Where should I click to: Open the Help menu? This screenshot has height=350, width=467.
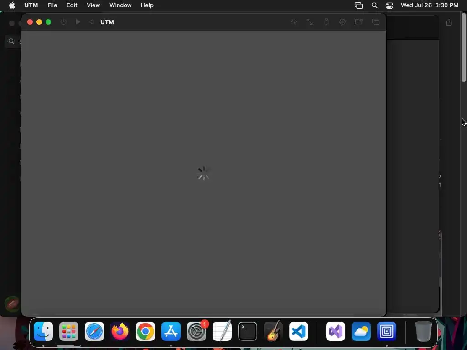point(147,5)
